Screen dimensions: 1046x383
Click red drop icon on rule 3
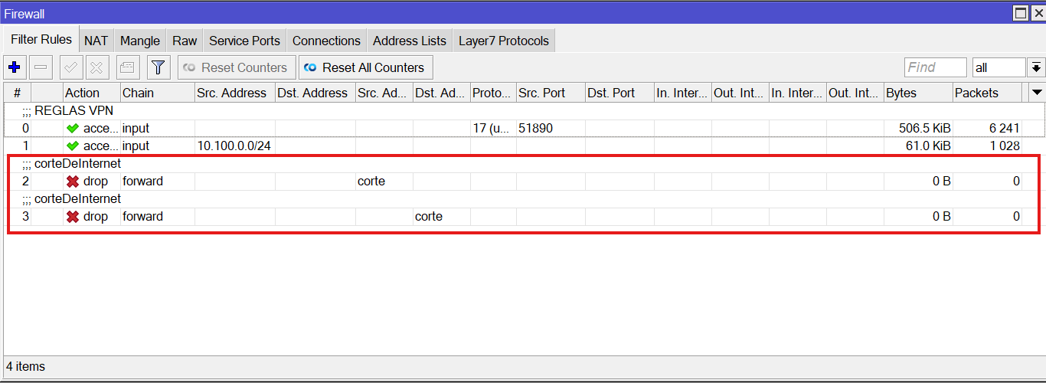73,217
